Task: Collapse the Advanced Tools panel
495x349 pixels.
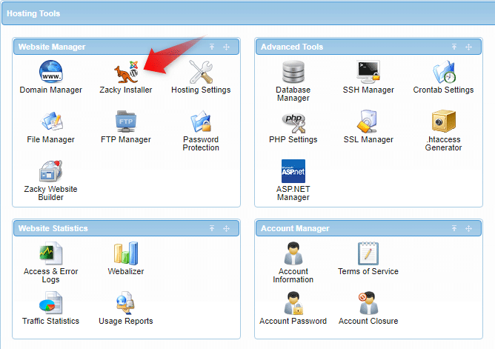Action: (455, 47)
